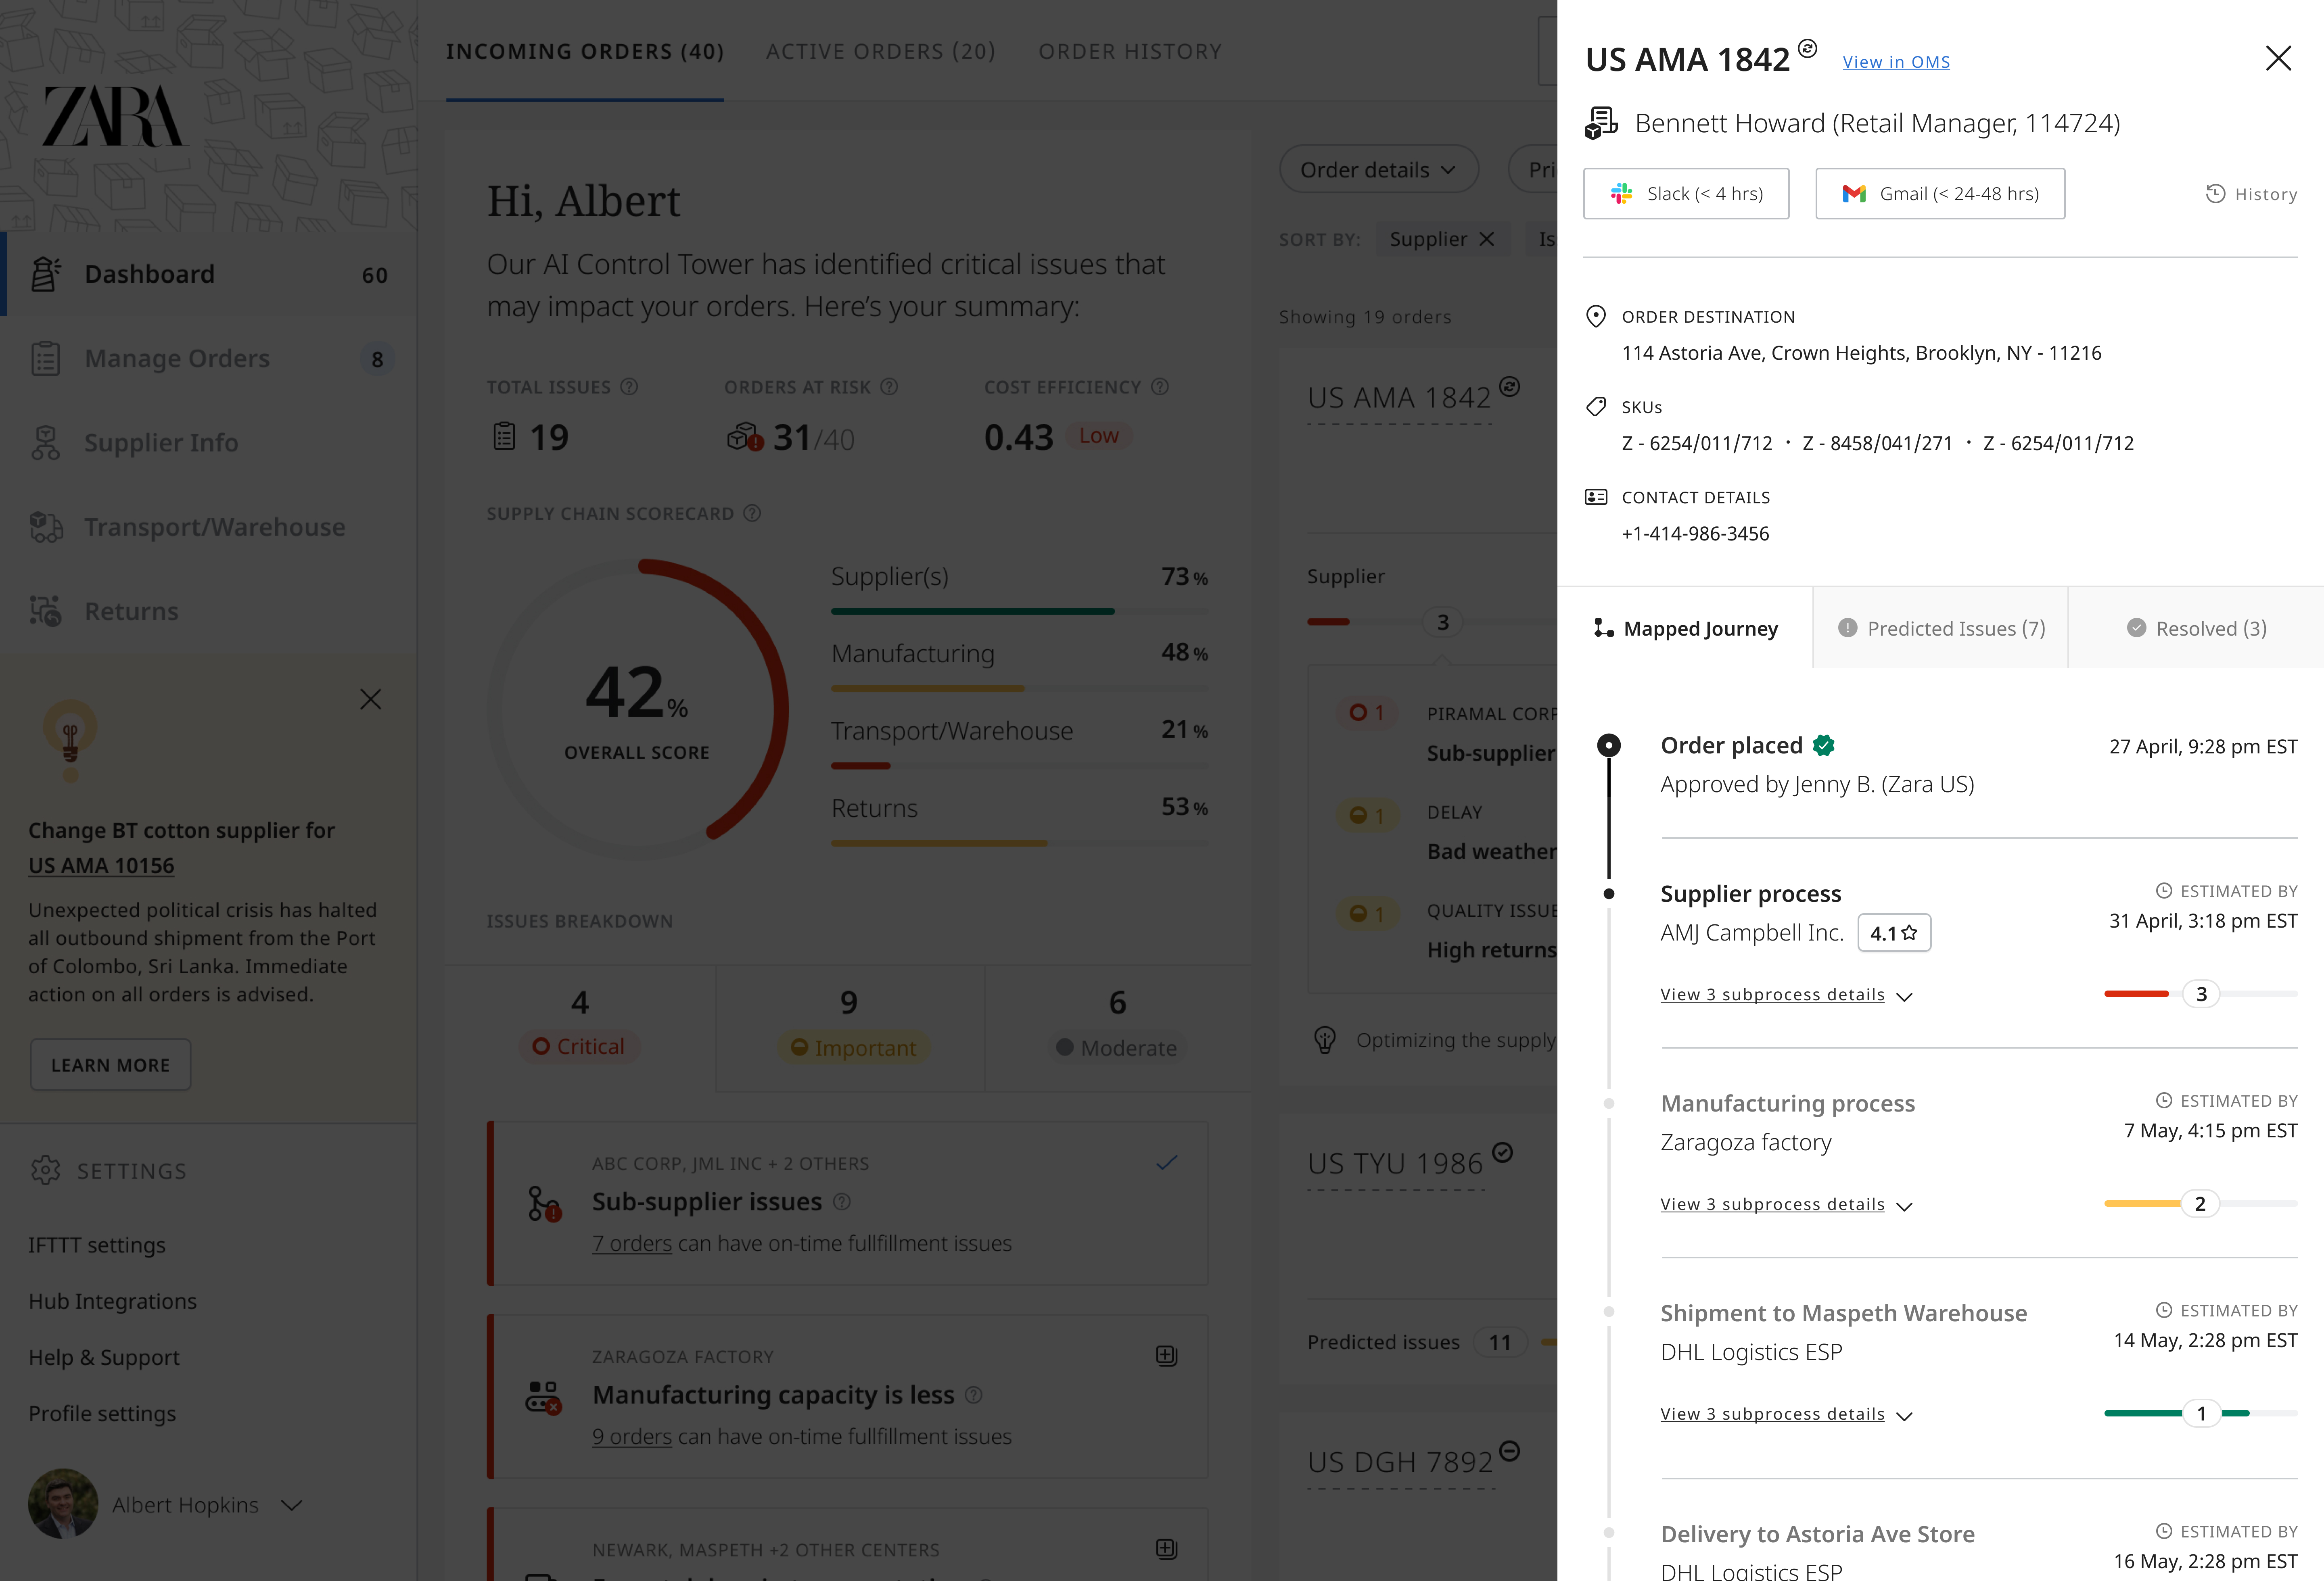
Task: Click the checkmark on Sub-supplier issues card
Action: point(1166,1162)
